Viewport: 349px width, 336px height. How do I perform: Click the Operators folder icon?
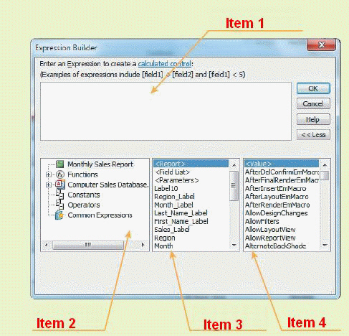59,205
